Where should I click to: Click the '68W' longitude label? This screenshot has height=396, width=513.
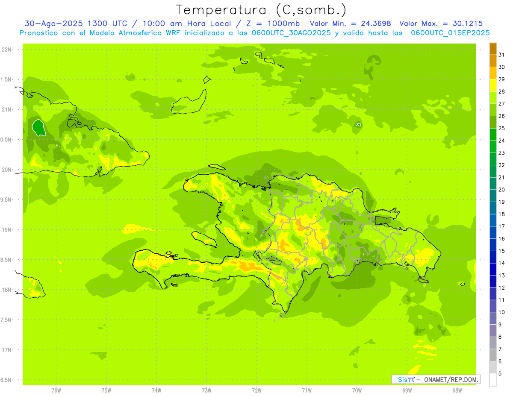[x=457, y=390]
